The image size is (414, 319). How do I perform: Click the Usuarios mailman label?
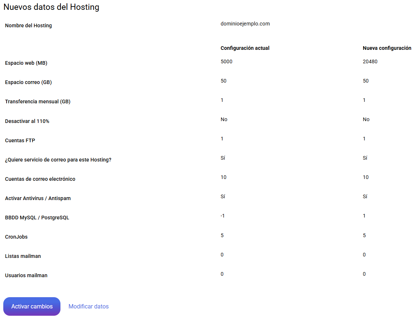tap(26, 275)
